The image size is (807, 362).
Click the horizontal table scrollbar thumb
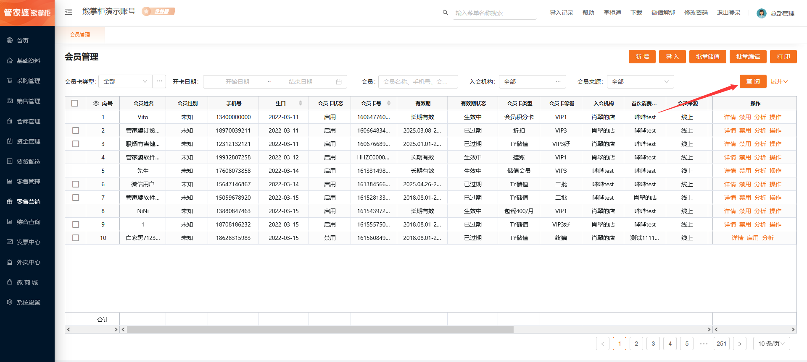(320, 330)
